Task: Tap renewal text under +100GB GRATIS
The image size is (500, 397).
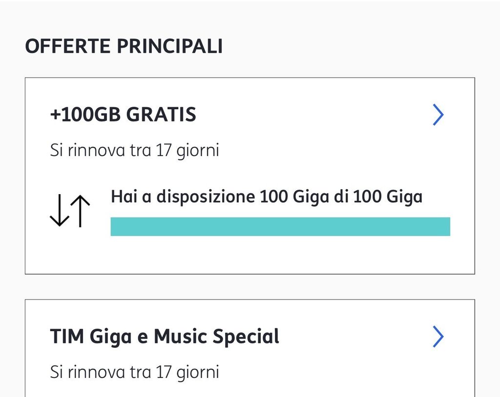Action: tap(134, 150)
